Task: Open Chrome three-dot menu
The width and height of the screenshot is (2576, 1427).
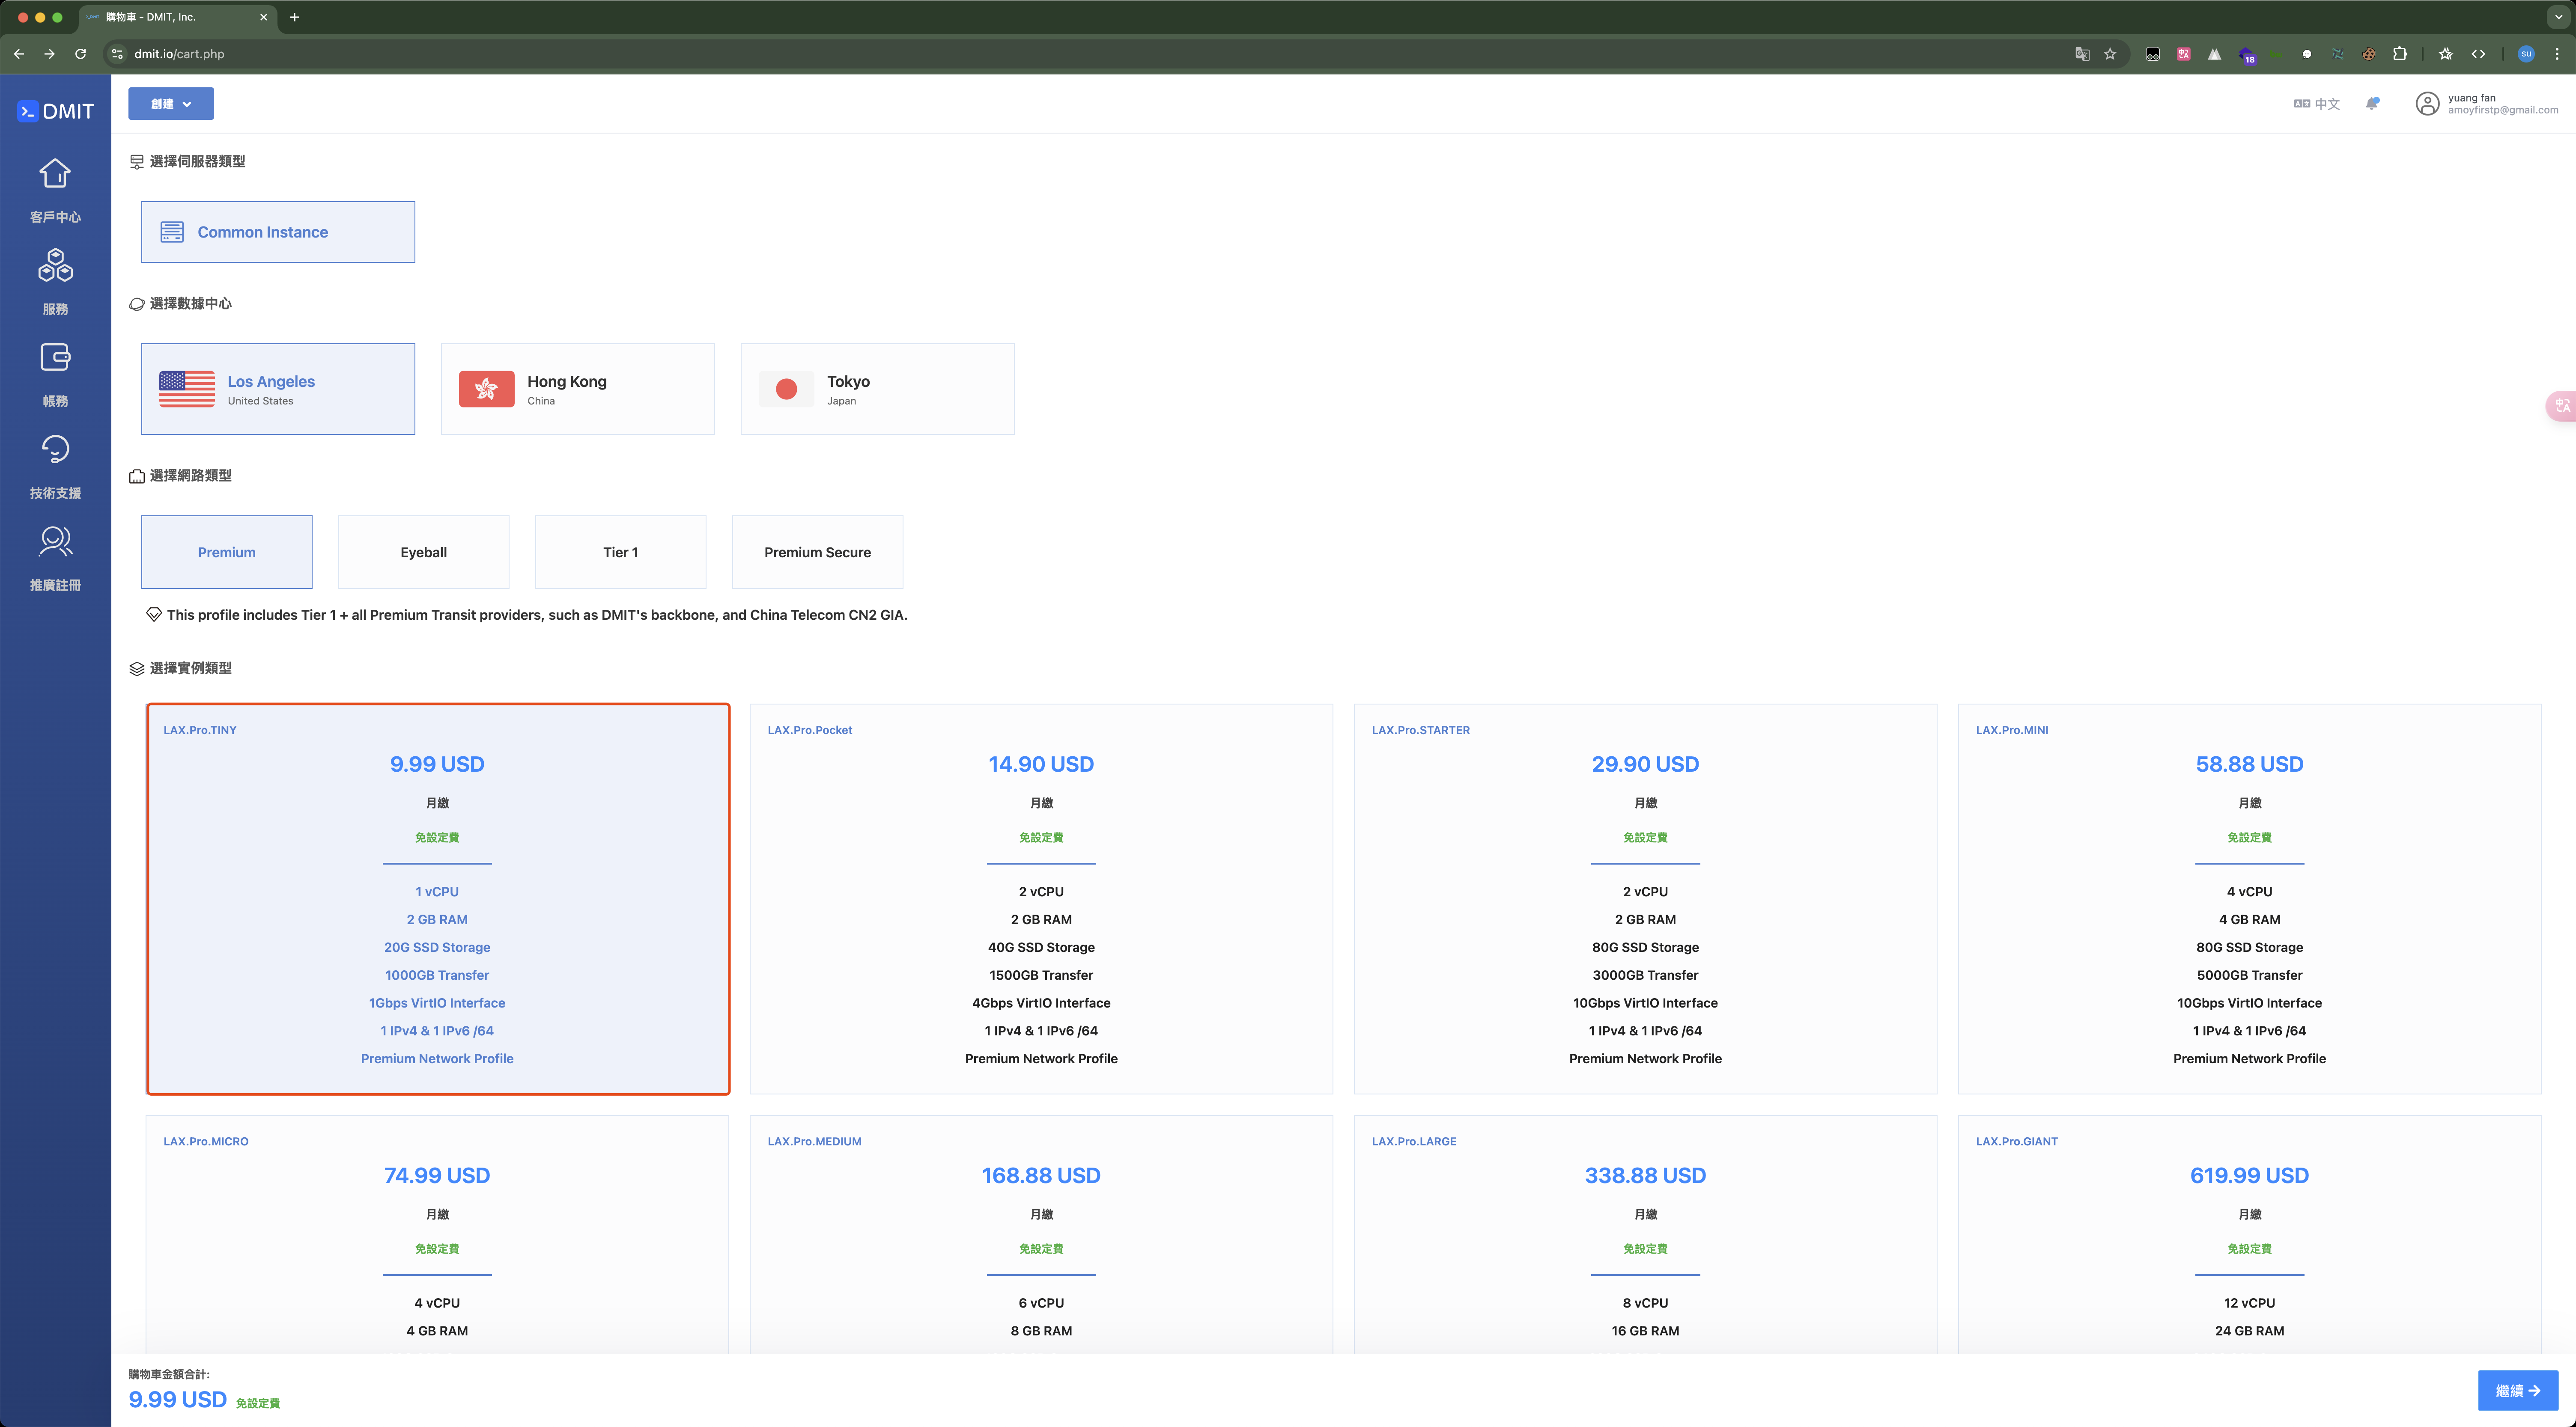Action: 2557,54
